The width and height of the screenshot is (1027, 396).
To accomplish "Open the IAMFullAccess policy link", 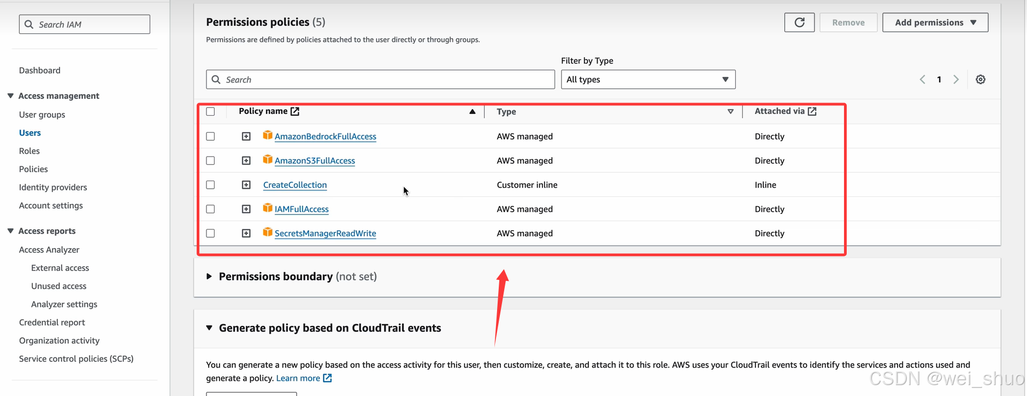I will point(302,209).
